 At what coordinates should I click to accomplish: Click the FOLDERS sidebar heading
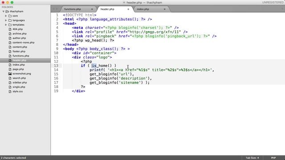(8, 7)
